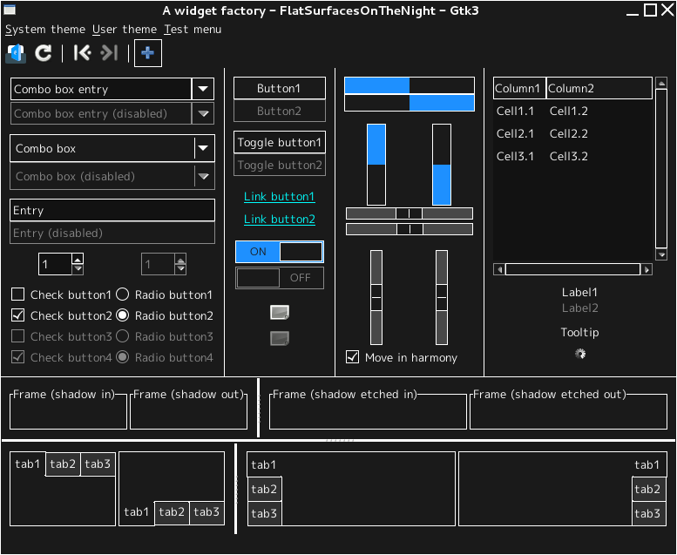Select tab3 in the bottom-tabbed notebook

[206, 512]
